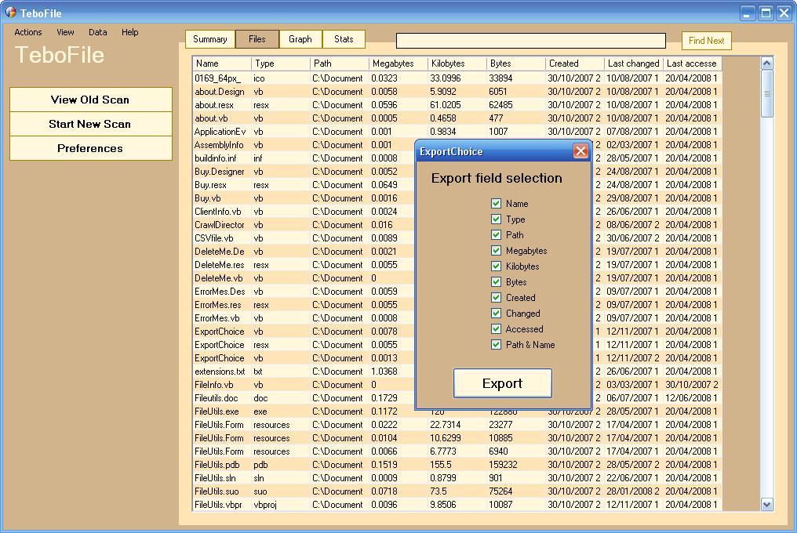Switch to the Summary tab
This screenshot has width=797, height=533.
point(210,39)
